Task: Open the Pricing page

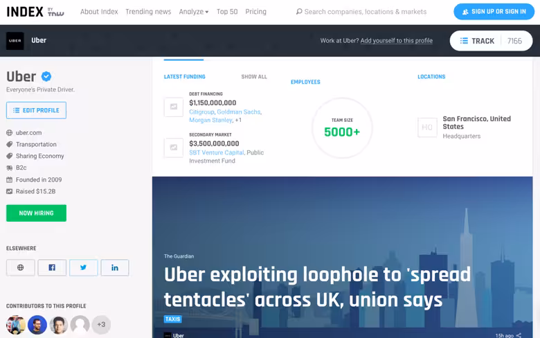Action: [256, 12]
